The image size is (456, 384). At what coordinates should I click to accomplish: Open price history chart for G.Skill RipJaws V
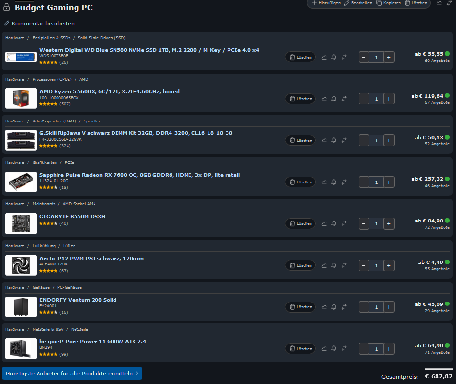[x=324, y=141]
